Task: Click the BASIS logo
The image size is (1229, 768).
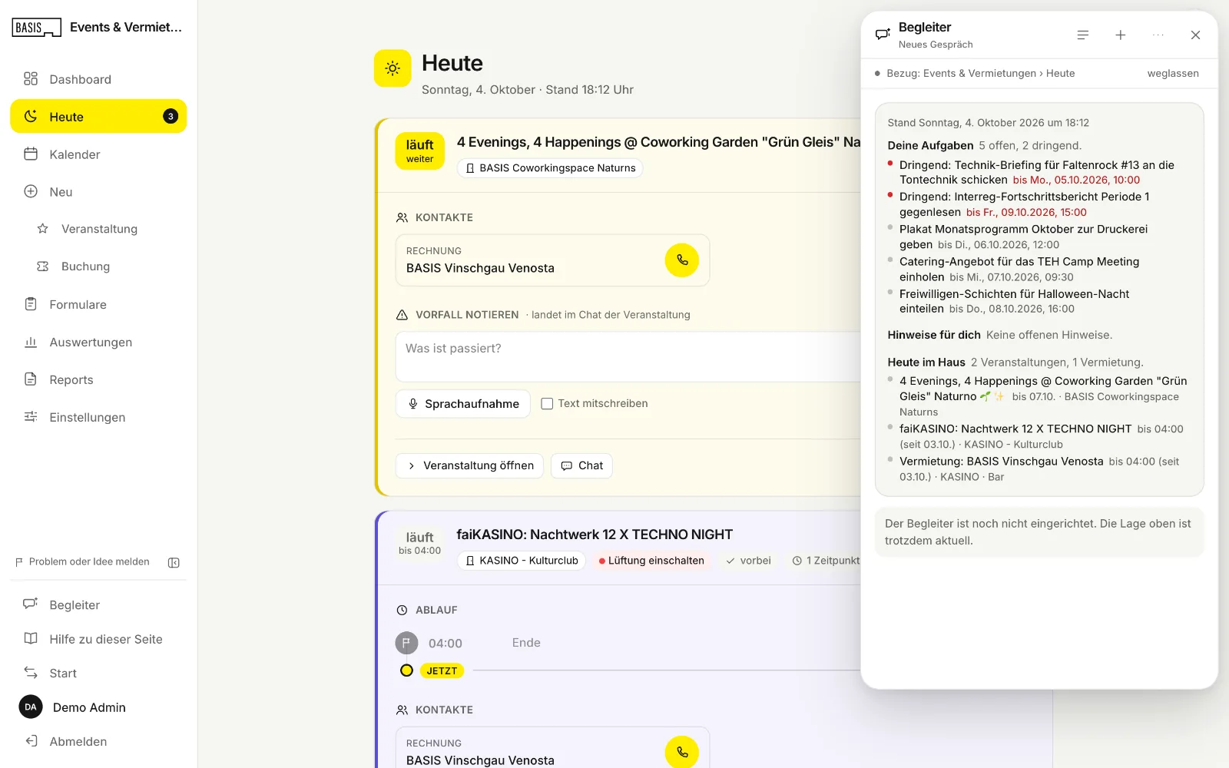Action: point(36,28)
